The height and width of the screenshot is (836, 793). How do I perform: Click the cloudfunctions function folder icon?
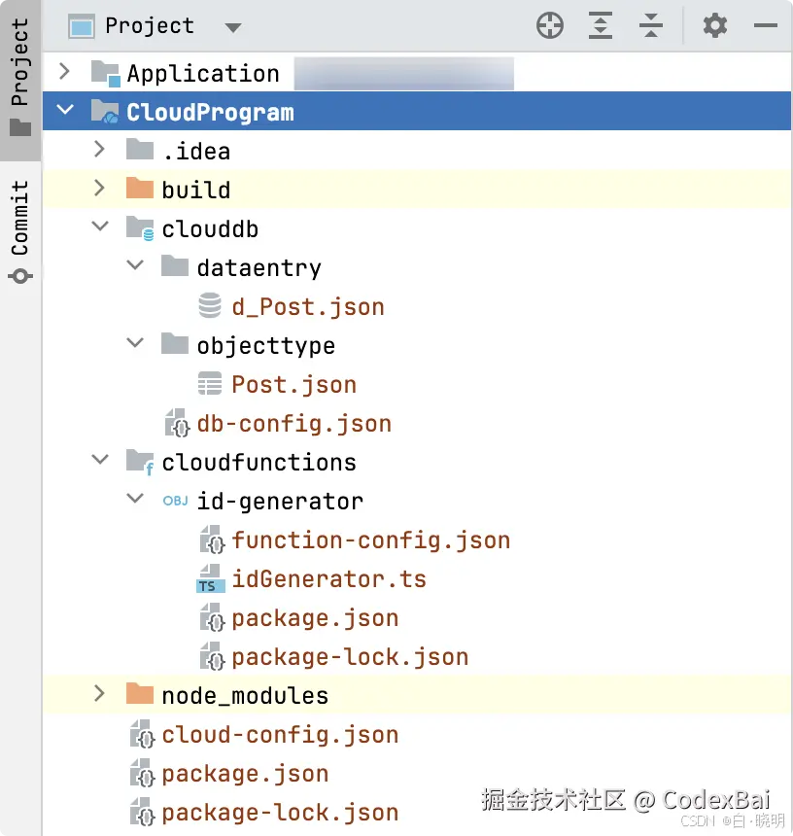coord(140,463)
